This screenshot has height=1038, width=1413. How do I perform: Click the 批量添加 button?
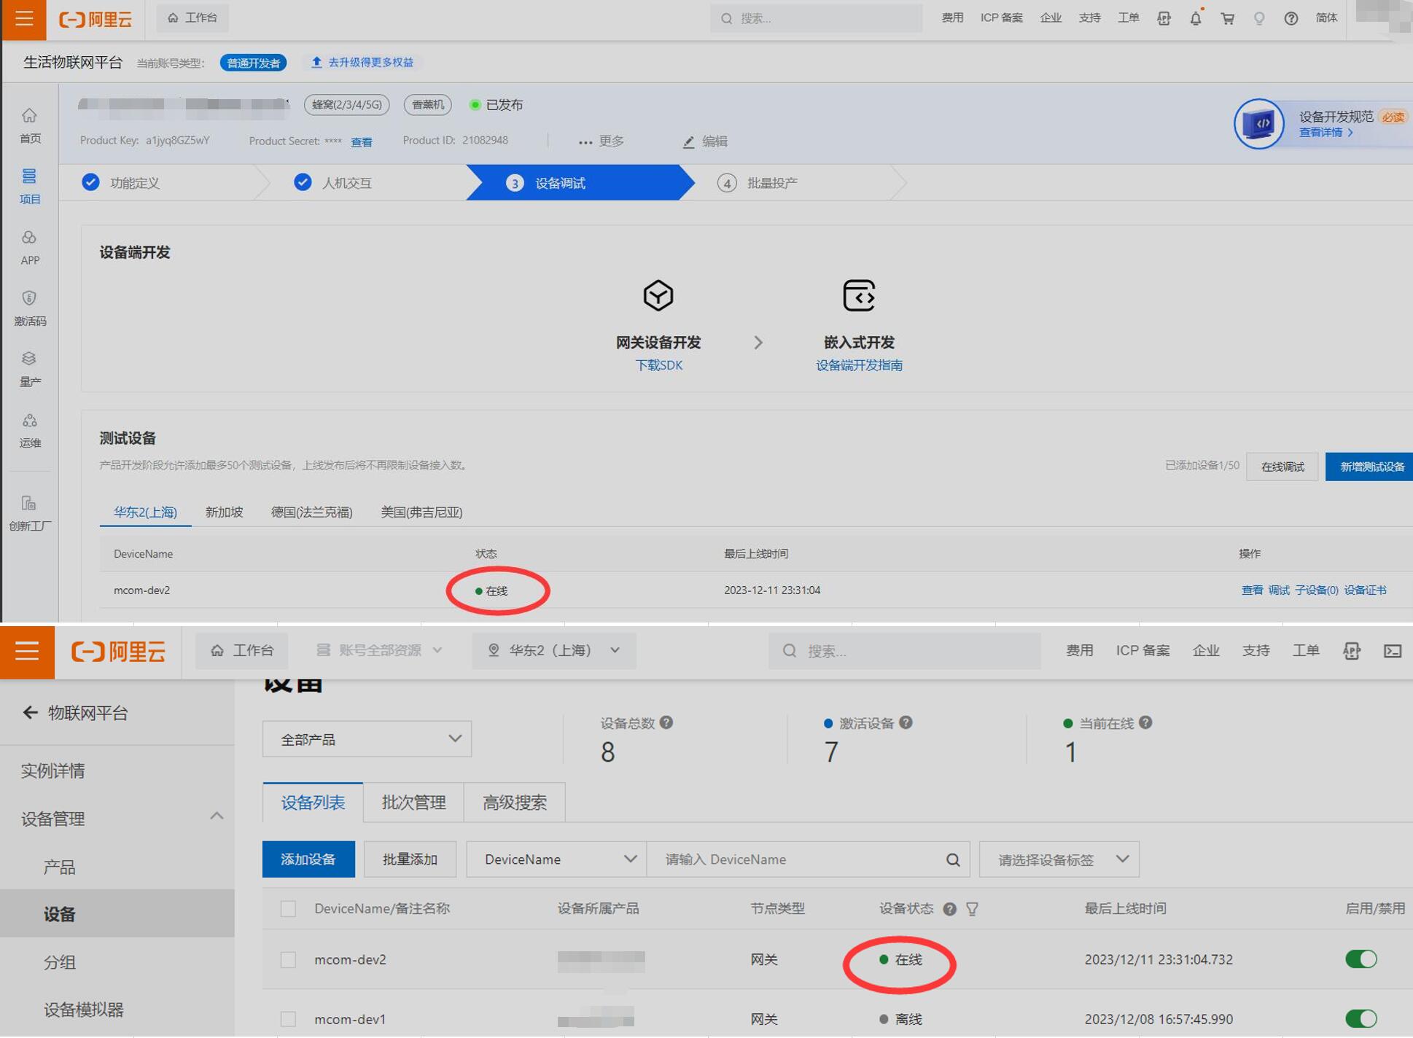pyautogui.click(x=410, y=859)
